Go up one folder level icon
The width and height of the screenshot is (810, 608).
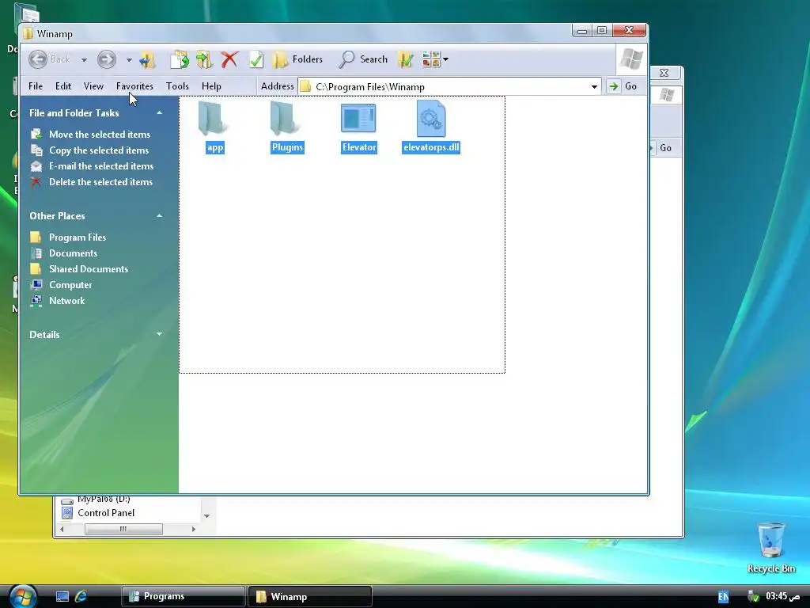click(148, 59)
